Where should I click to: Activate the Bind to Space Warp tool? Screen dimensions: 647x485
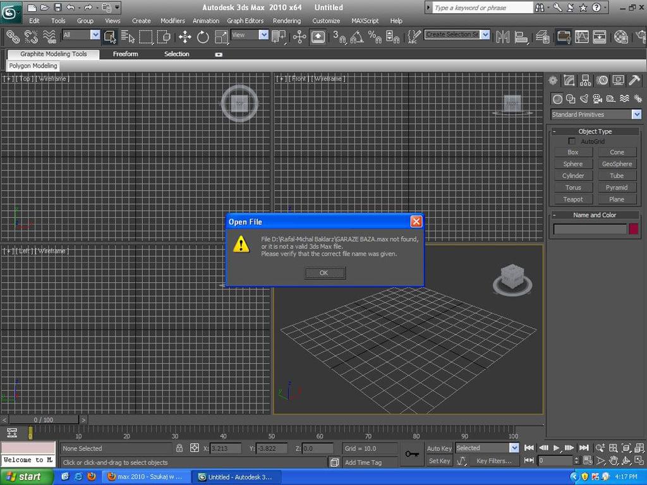pyautogui.click(x=49, y=37)
